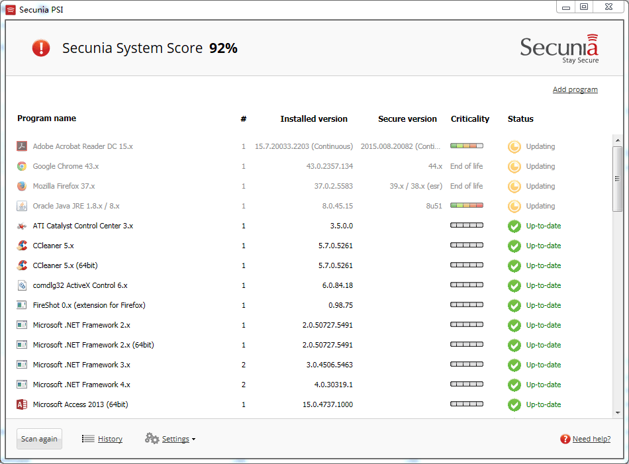Select the Microsoft .NET Framework 2.x (64bit) row name
The height and width of the screenshot is (464, 629).
(x=93, y=345)
